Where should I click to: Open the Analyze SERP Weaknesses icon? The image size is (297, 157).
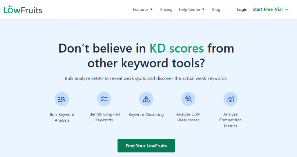tap(188, 99)
